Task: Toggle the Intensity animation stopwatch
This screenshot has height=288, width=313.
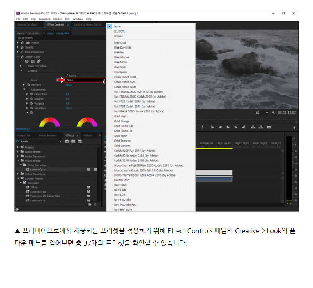Action: point(28,85)
